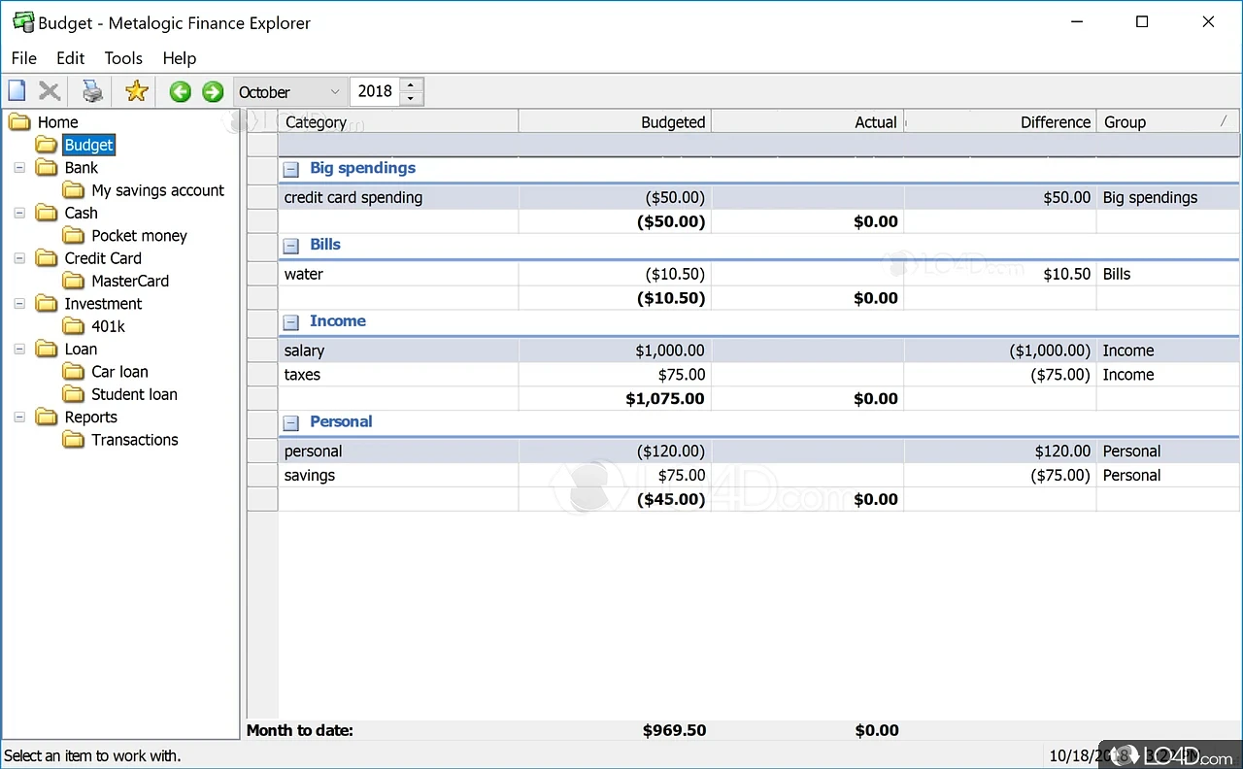Increase the year with the up stepper arrow

coord(411,85)
